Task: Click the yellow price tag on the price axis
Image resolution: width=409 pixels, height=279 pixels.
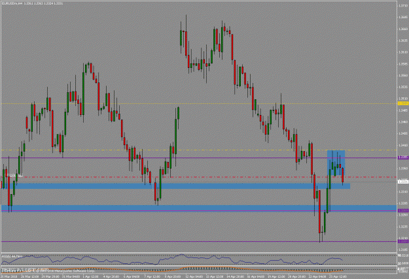Action: pos(403,103)
